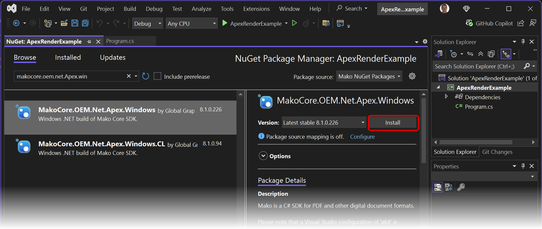Open the Version selection dropdown
Viewport: 542px width, 229px height.
point(324,123)
